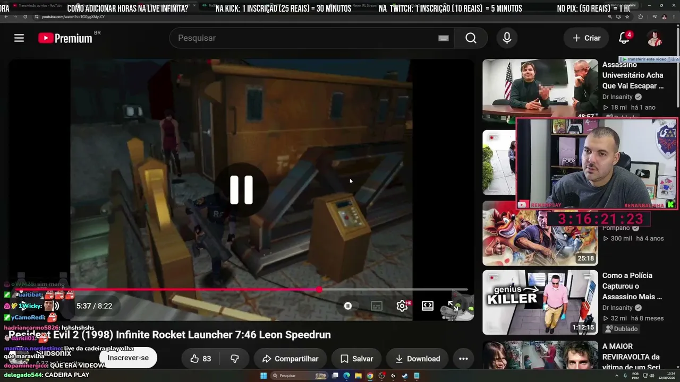Toggle subtitles/closed captions on the player

click(x=377, y=306)
